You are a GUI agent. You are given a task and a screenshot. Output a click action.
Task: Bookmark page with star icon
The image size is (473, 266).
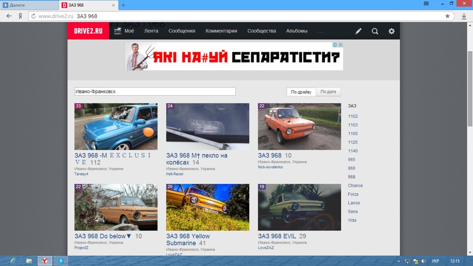447,16
